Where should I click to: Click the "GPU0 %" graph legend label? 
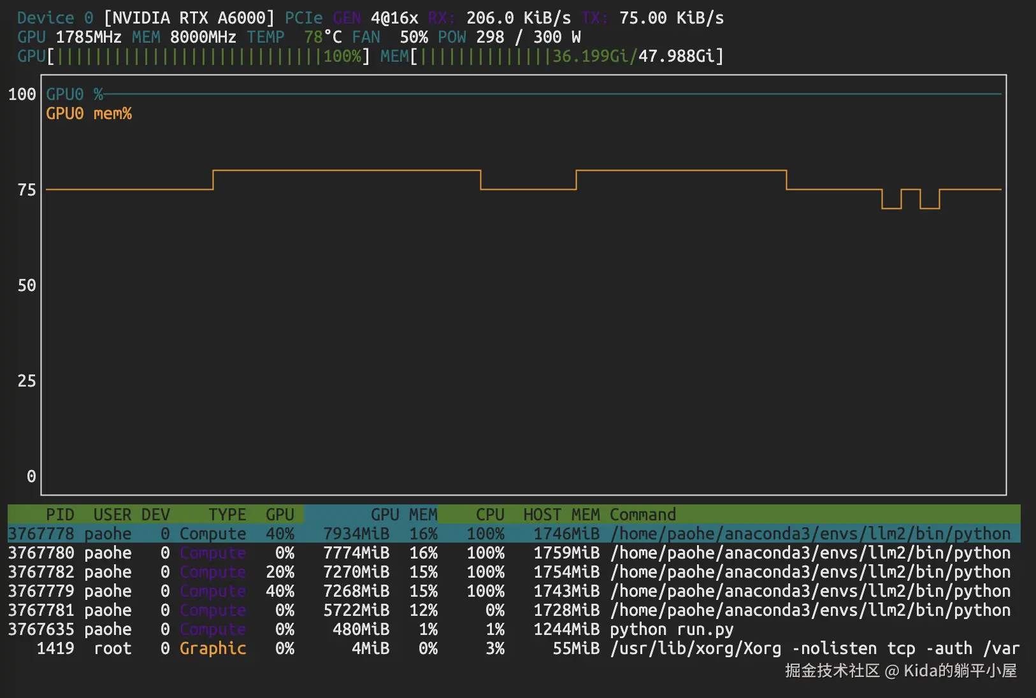[x=75, y=94]
